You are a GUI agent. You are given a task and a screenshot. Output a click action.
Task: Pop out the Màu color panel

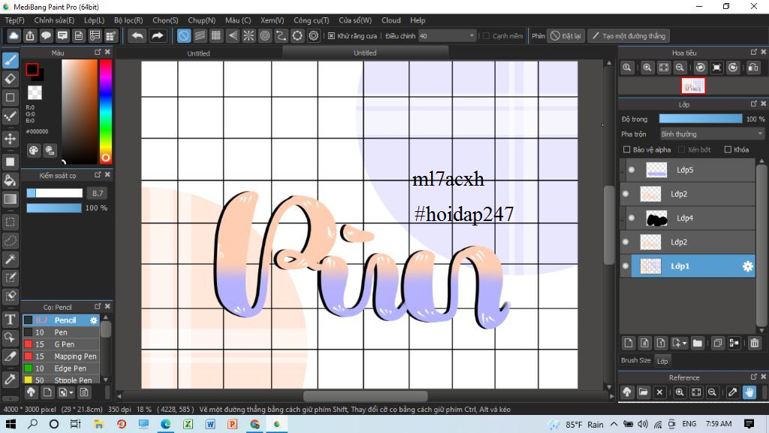98,52
